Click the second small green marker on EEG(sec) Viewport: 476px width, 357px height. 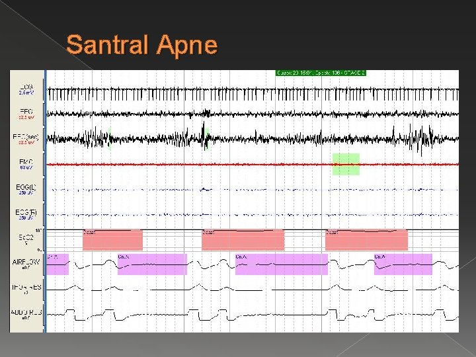click(x=207, y=139)
